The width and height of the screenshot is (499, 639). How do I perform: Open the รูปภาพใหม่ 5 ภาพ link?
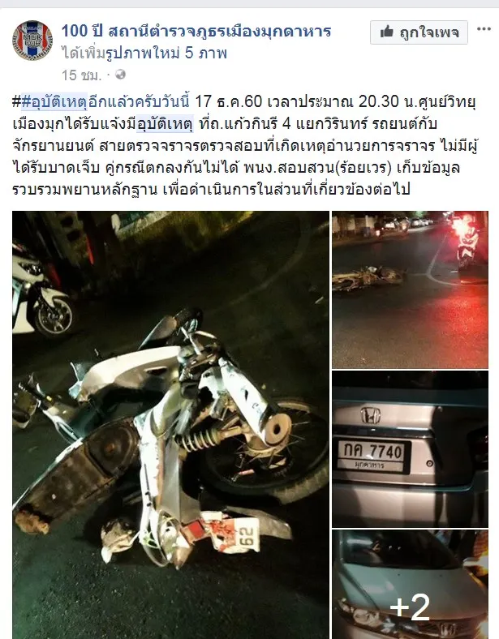[166, 54]
